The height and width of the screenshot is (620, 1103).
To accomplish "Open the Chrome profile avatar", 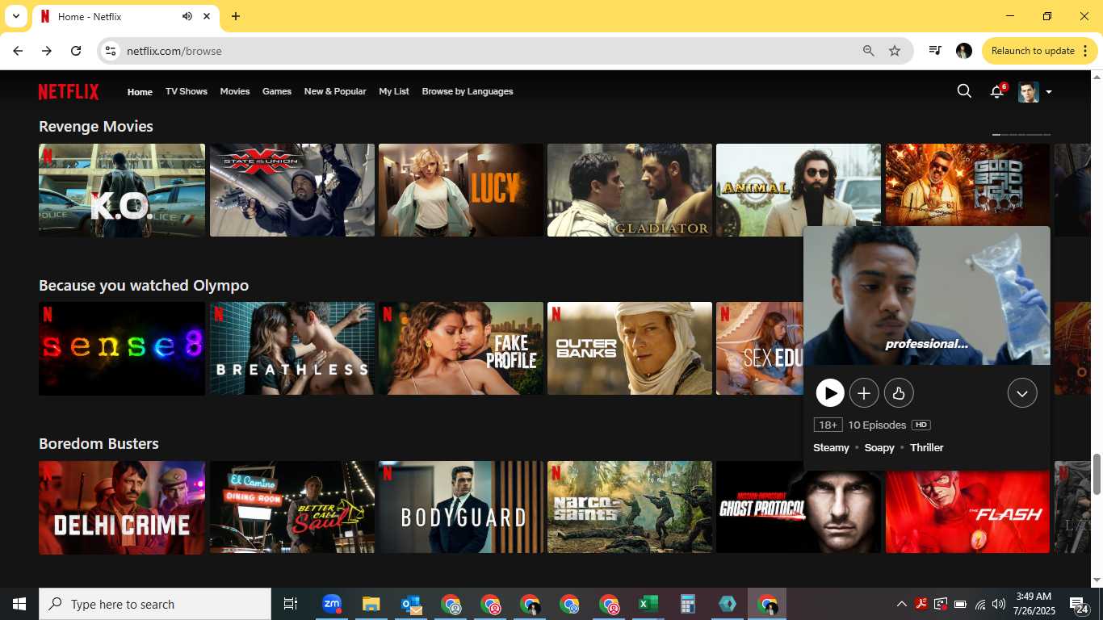I will 964,51.
